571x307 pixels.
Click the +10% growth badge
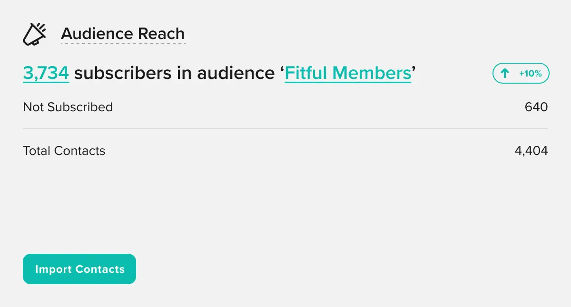click(521, 74)
